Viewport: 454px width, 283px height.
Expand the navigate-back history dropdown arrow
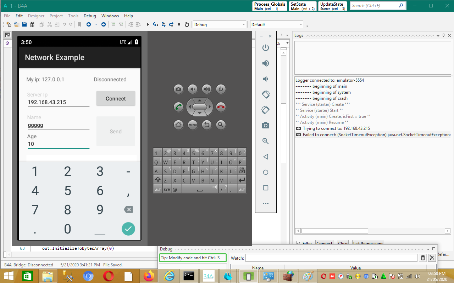[96, 24]
